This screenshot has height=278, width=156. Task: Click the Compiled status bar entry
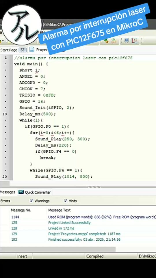click(x=95, y=256)
